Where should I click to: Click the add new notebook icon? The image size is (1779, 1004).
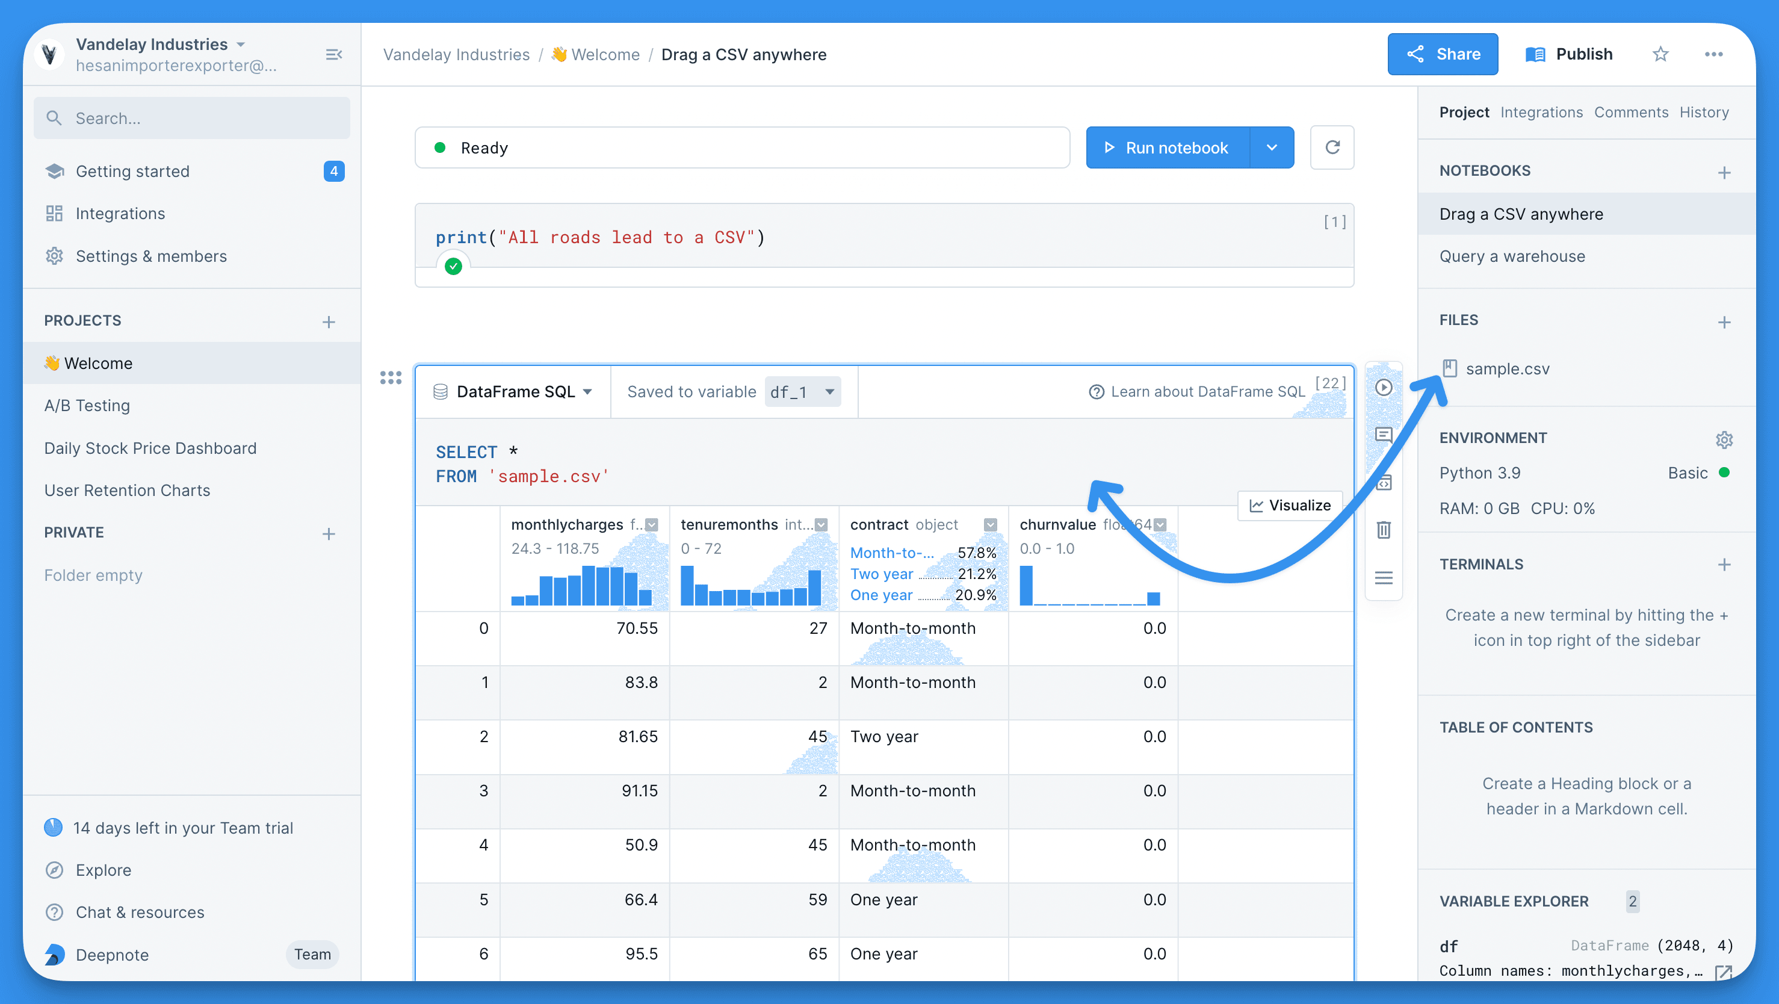coord(1725,171)
